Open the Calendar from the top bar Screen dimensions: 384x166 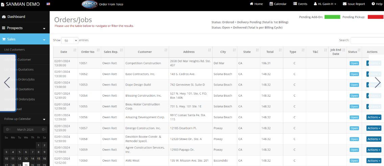click(278, 4)
